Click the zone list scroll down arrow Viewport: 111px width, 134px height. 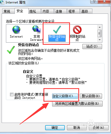(x=100, y=40)
